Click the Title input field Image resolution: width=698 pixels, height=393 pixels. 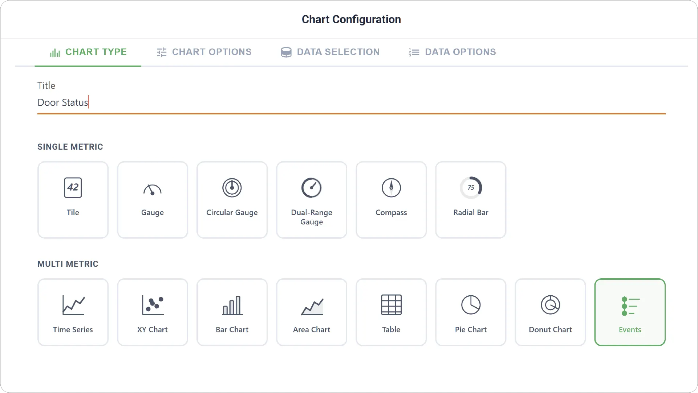click(351, 103)
